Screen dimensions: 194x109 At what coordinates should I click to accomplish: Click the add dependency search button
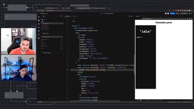pos(62,37)
